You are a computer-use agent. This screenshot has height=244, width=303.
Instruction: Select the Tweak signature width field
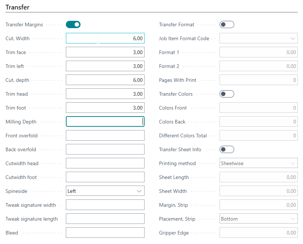[105, 205]
